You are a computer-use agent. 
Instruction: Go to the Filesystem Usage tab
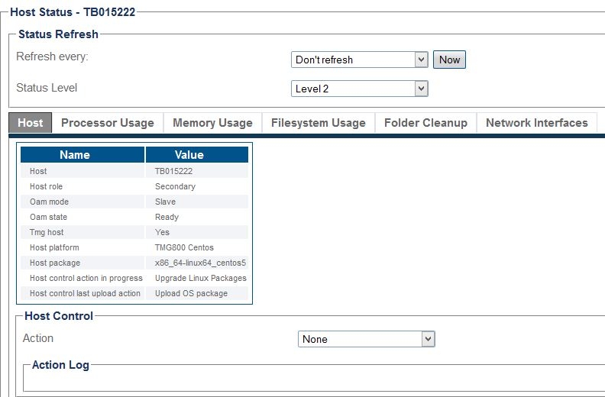point(318,123)
